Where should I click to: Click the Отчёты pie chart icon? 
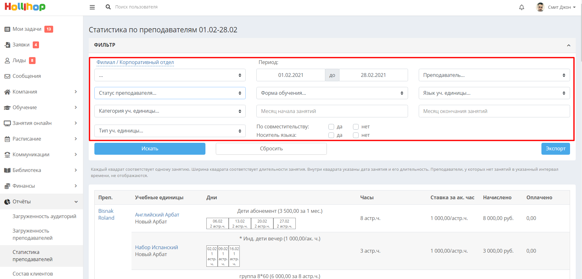click(7, 202)
